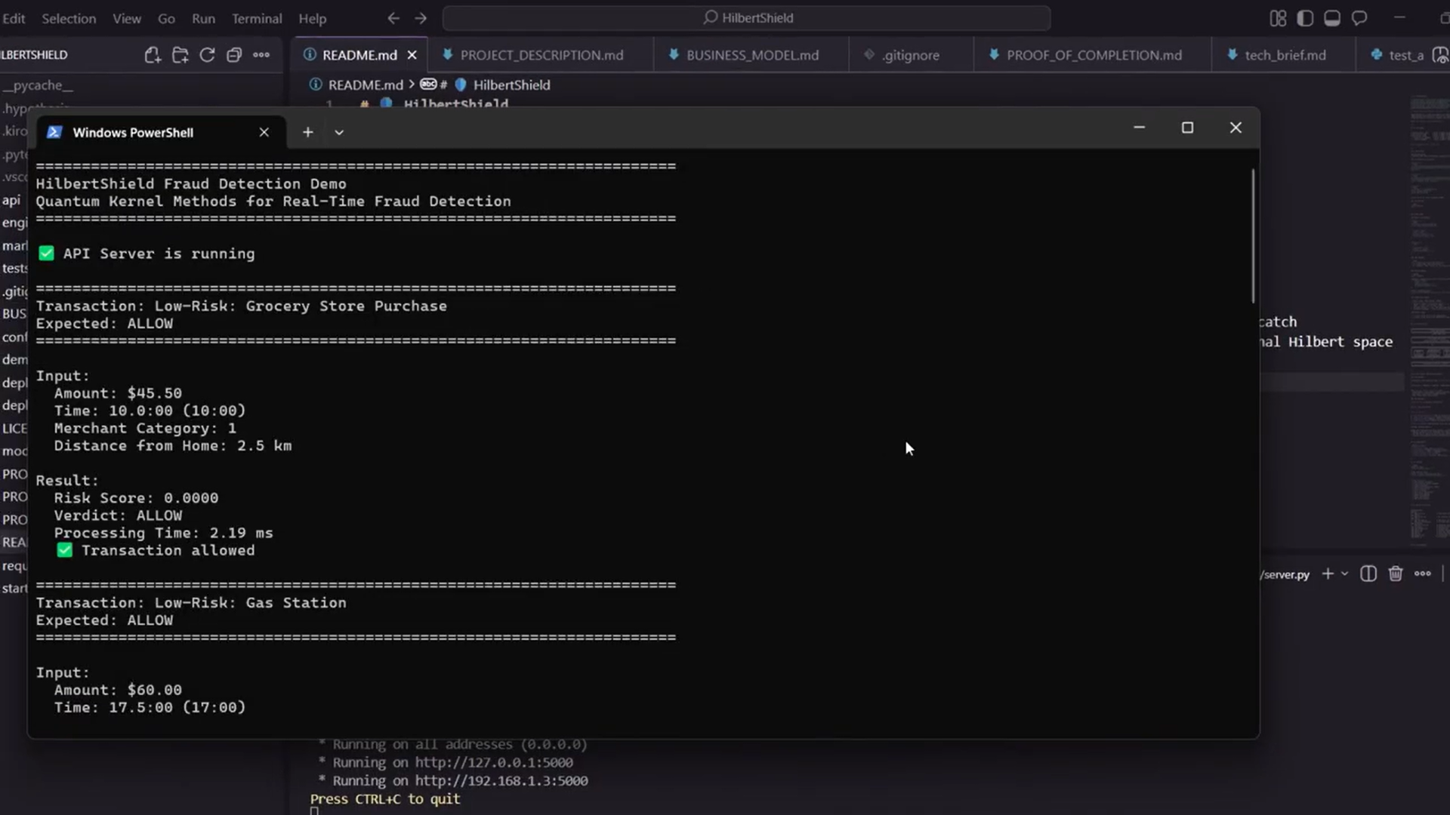Split the terminal panel
The width and height of the screenshot is (1450, 815).
(x=1368, y=574)
